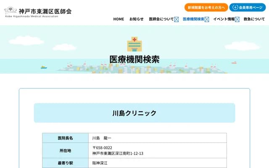
Task: Go to HOME in the navigation
Action: tap(119, 19)
